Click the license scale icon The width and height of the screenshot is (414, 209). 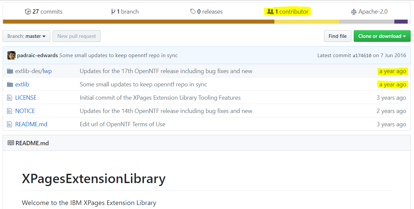click(x=354, y=12)
